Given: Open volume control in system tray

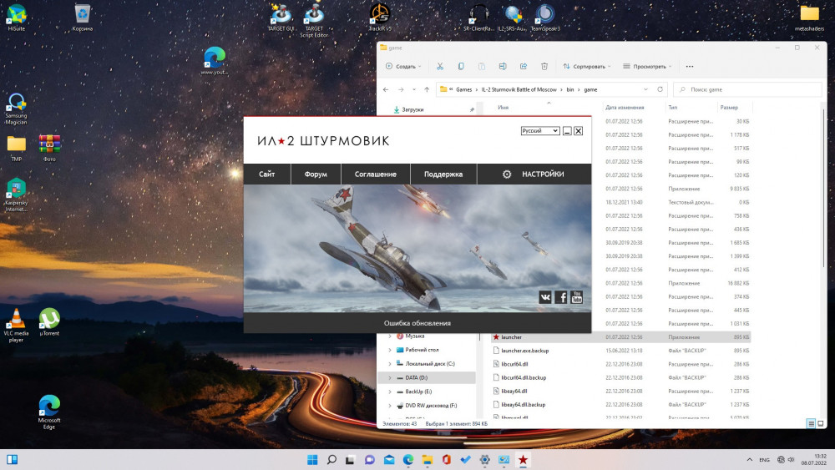Looking at the screenshot, I should pyautogui.click(x=792, y=459).
